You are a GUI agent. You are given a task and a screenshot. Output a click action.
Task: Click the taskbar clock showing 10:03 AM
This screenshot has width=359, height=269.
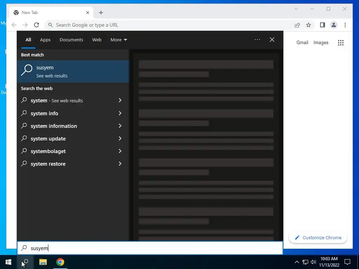point(329,262)
